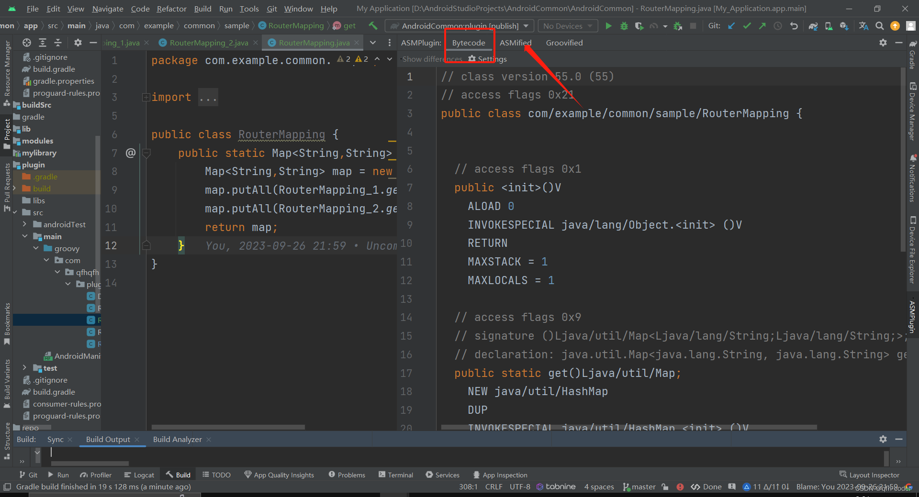
Task: Hide the ASMPlugin panel with minus icon
Action: pyautogui.click(x=899, y=43)
